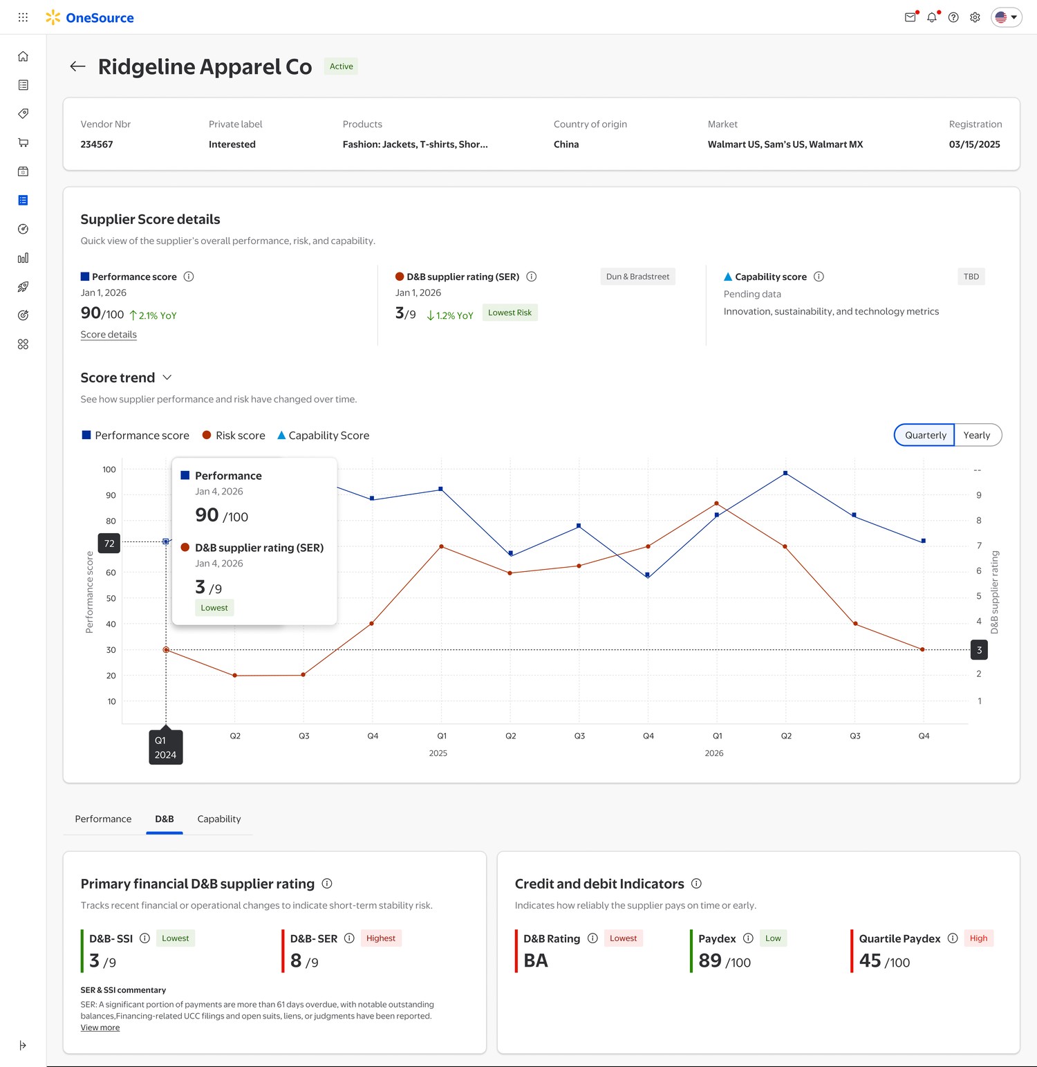Switch to the Performance tab
Image resolution: width=1037 pixels, height=1067 pixels.
click(103, 819)
